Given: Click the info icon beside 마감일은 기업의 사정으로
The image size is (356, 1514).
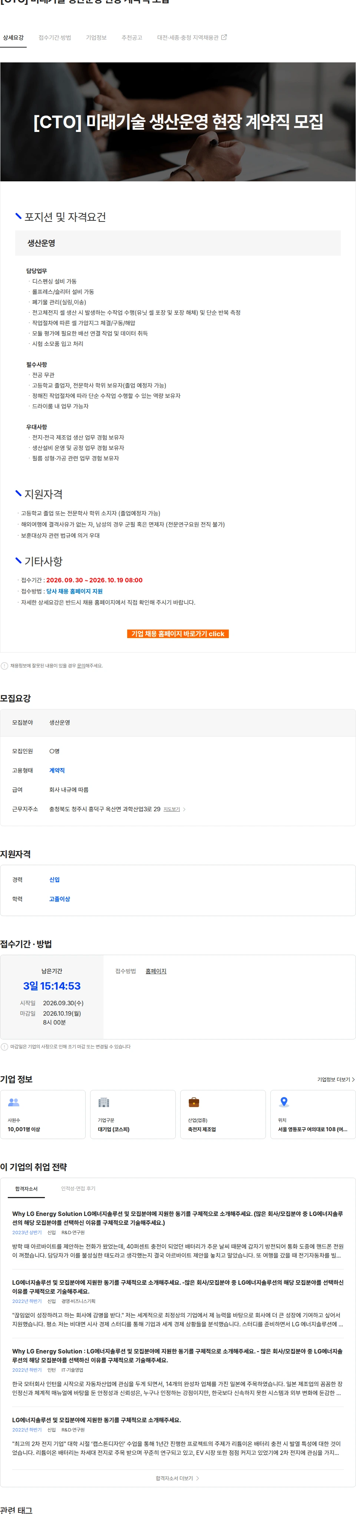Looking at the screenshot, I should (x=5, y=1047).
